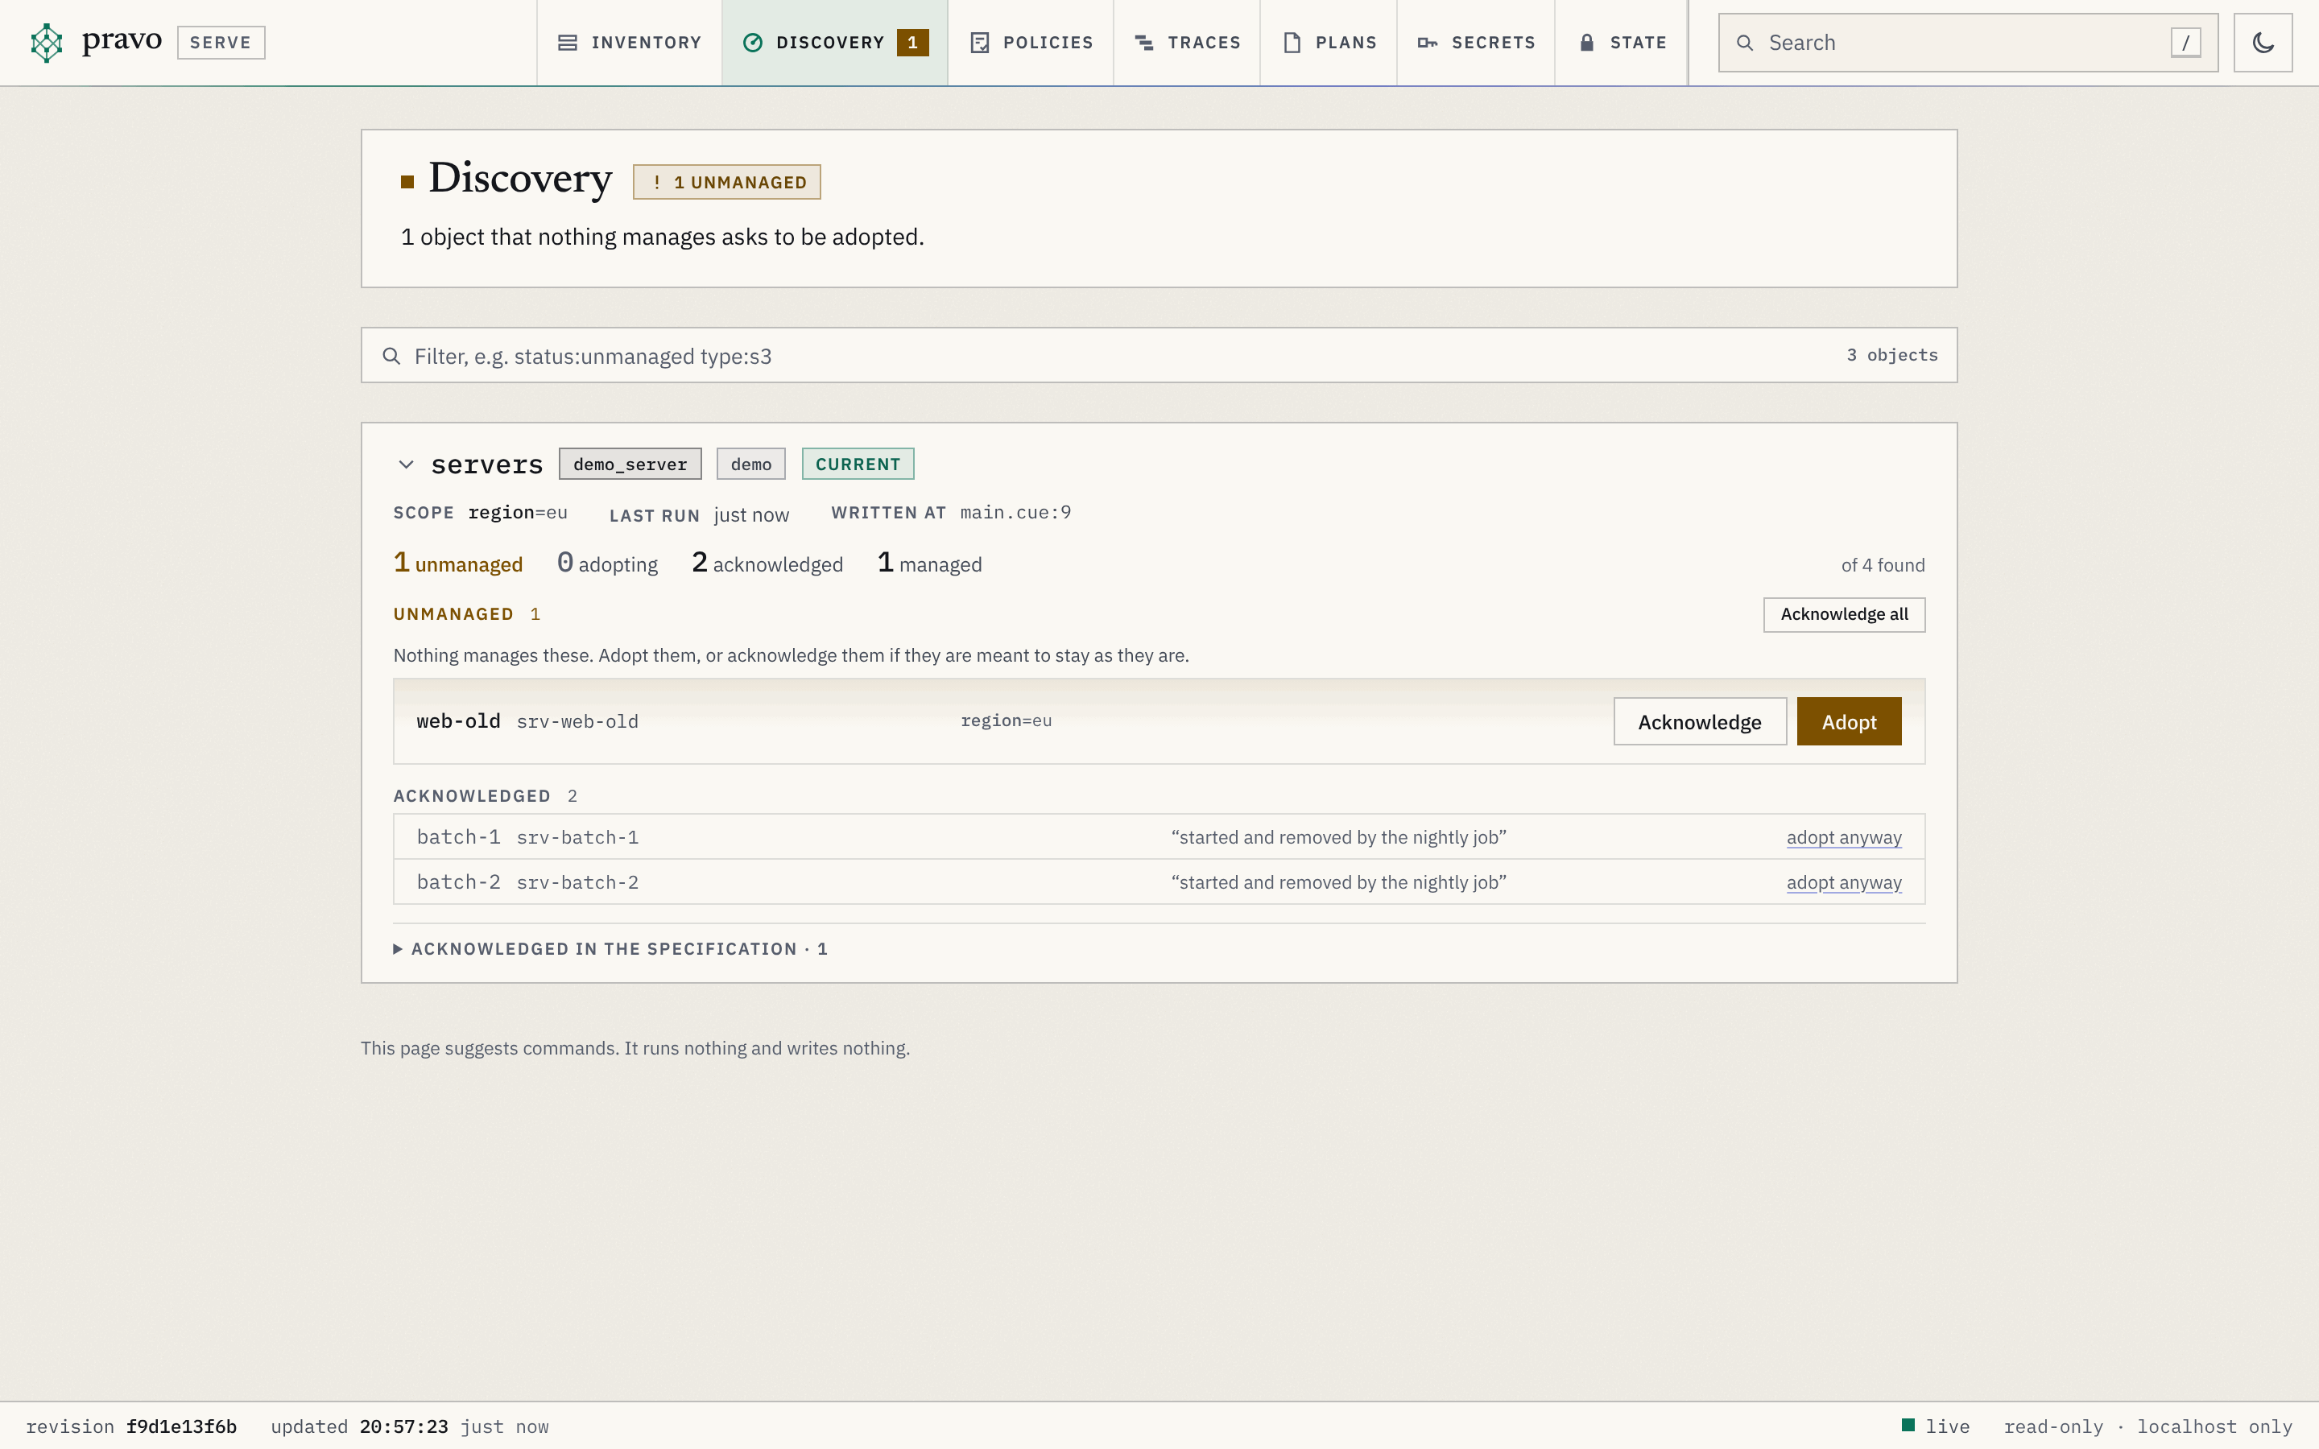Viewport: 2319px width, 1449px height.
Task: Collapse the servers section chevron
Action: [x=407, y=464]
